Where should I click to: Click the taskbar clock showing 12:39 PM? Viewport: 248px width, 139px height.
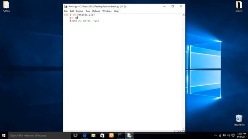[x=241, y=136]
